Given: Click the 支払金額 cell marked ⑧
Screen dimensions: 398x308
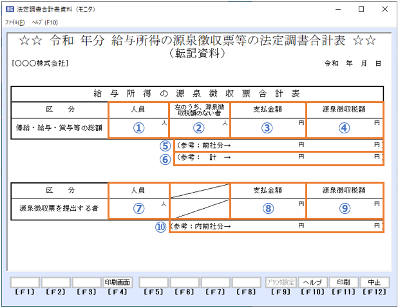Looking at the screenshot, I should [x=268, y=208].
